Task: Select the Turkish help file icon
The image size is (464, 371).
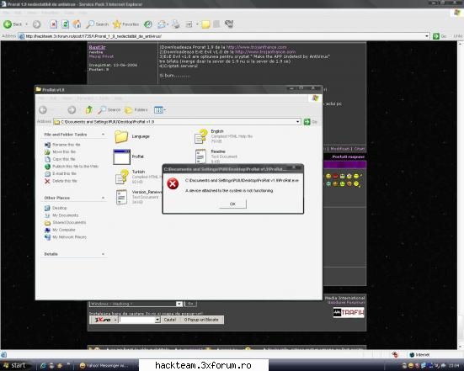Action: click(122, 177)
